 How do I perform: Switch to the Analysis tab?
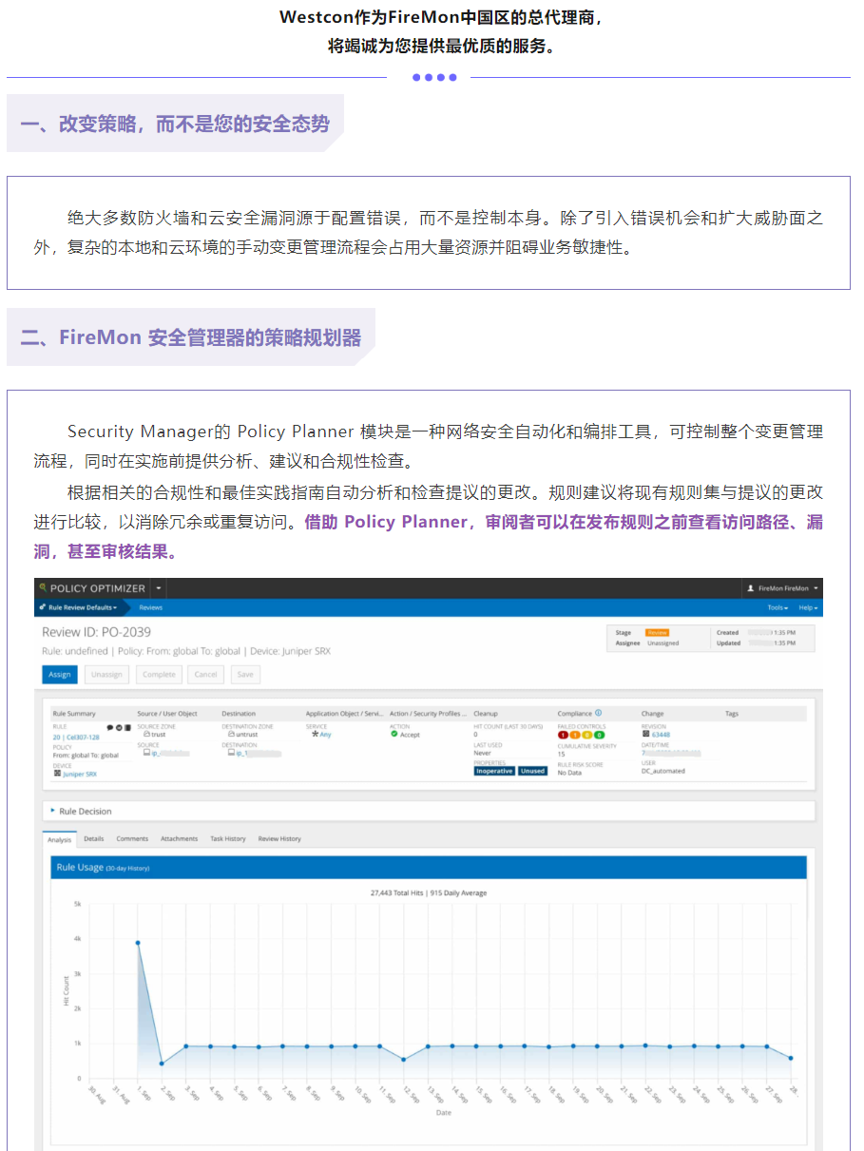pyautogui.click(x=59, y=838)
